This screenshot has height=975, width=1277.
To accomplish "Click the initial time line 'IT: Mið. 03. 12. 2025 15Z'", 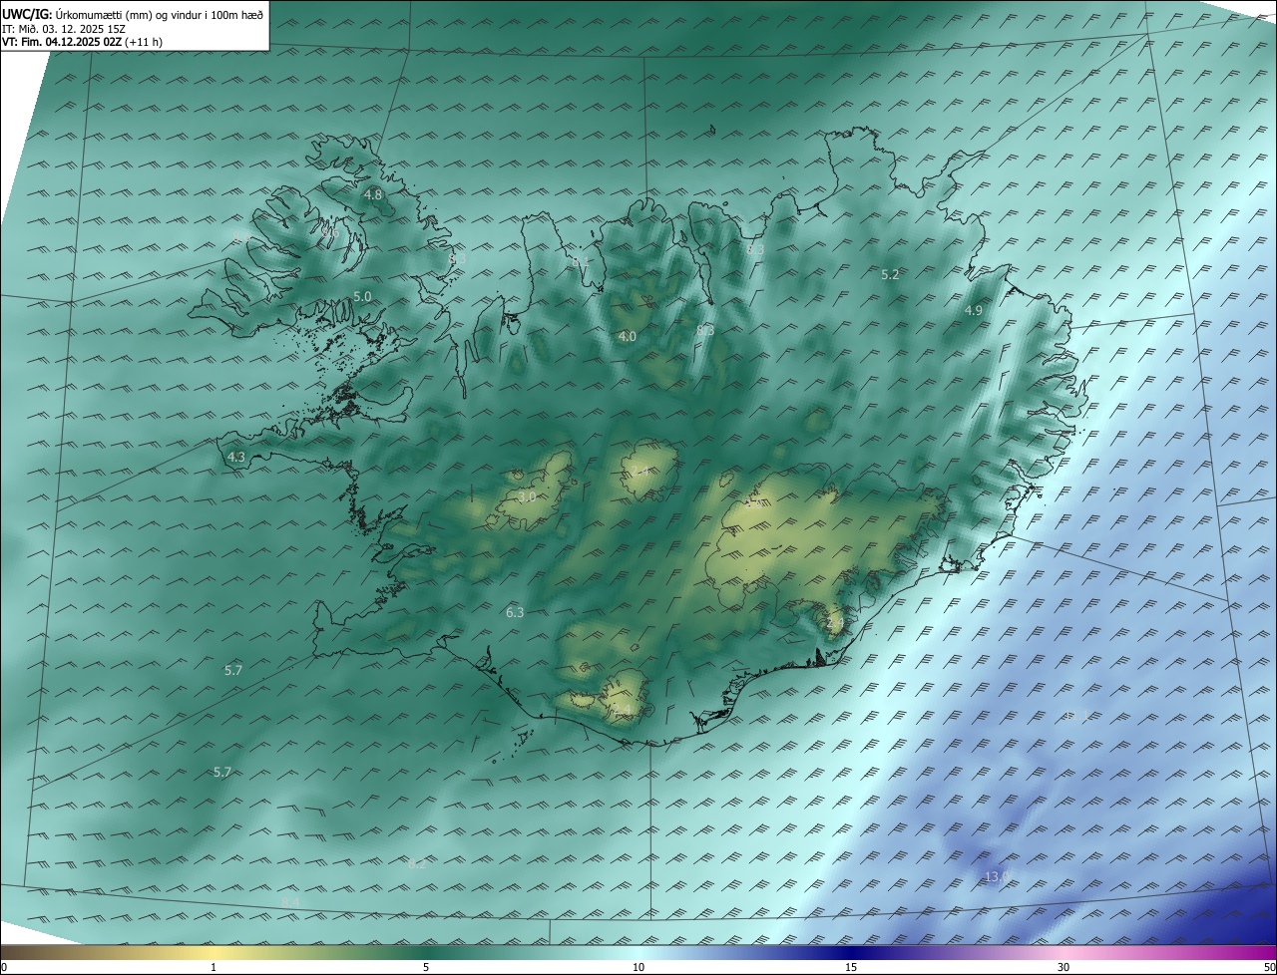I will 64,29.
